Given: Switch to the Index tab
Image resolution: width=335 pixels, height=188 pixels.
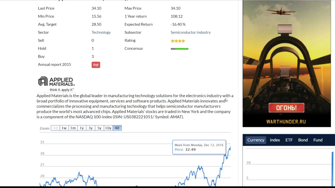Looking at the screenshot, I should point(275,140).
